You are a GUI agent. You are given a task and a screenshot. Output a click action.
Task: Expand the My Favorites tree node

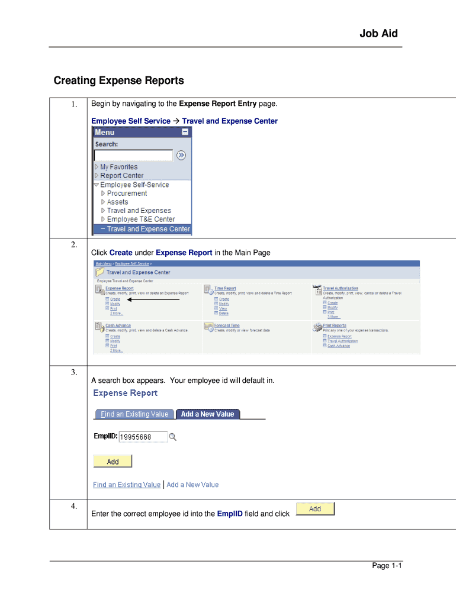click(x=97, y=167)
